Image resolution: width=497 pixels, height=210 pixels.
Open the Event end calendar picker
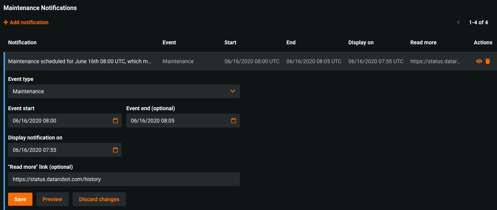coord(233,121)
